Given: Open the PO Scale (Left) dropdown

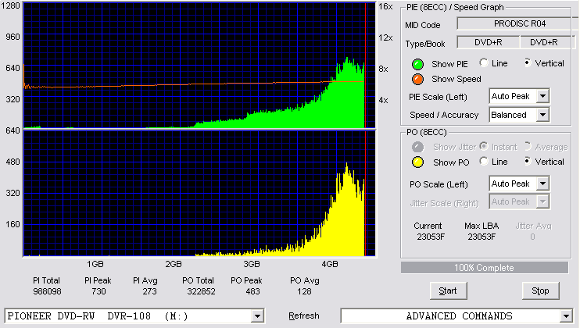Looking at the screenshot, I should [542, 184].
